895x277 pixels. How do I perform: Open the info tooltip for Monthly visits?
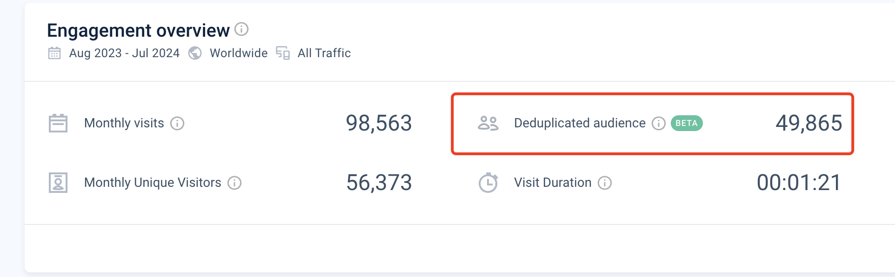point(177,123)
